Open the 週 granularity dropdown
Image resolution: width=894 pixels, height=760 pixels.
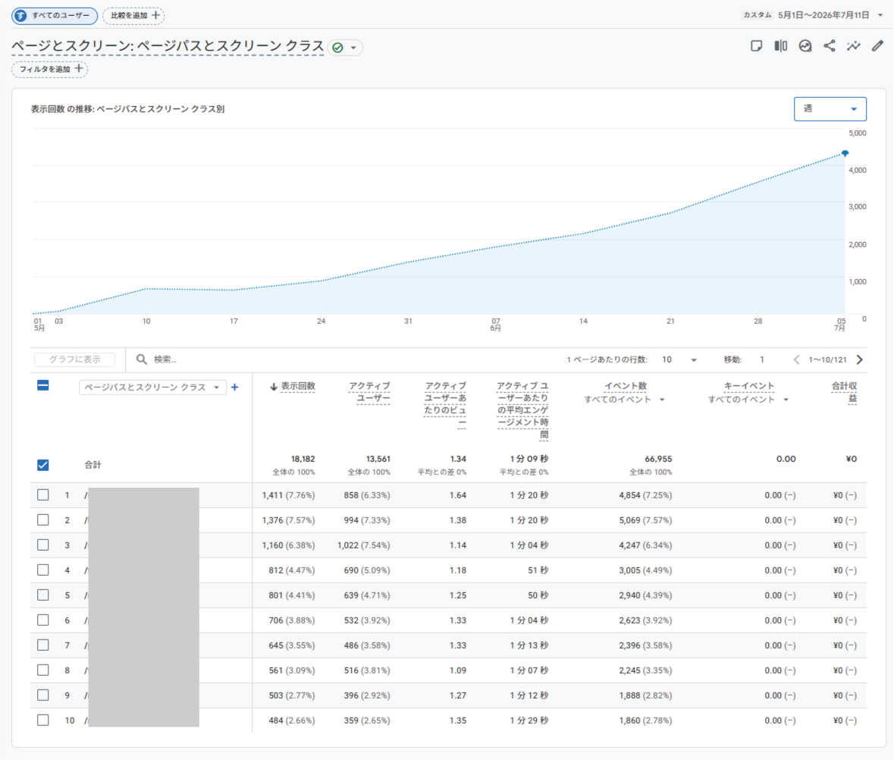[830, 109]
